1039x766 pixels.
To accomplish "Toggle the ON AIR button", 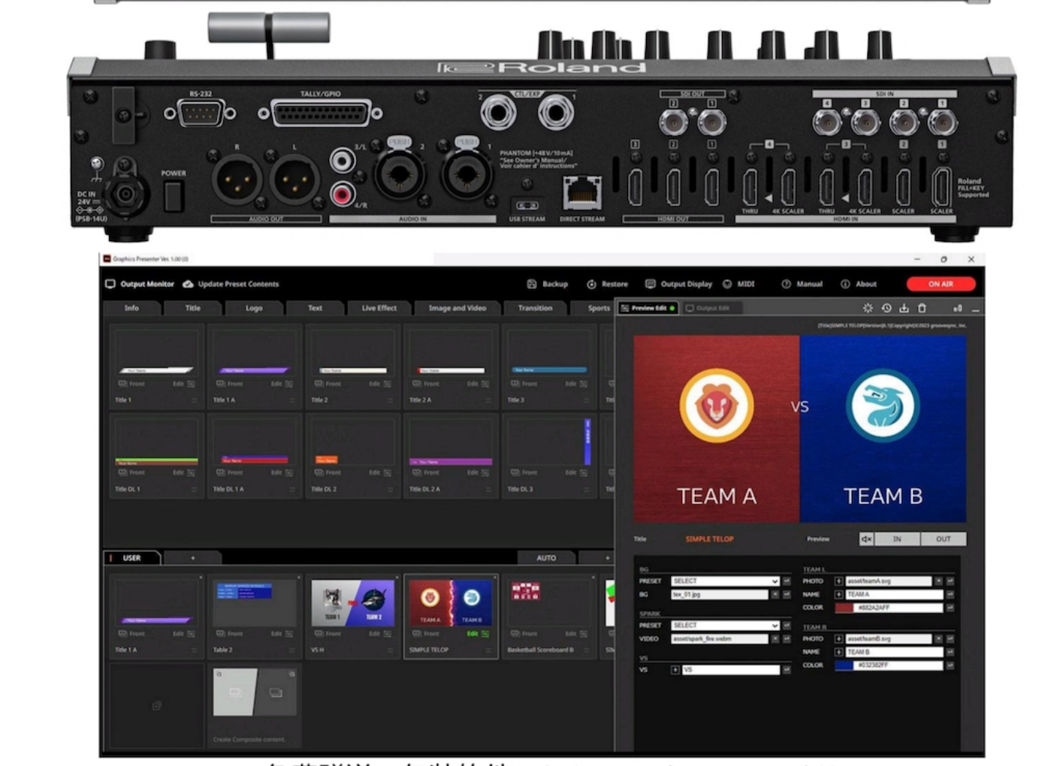I will pos(941,284).
